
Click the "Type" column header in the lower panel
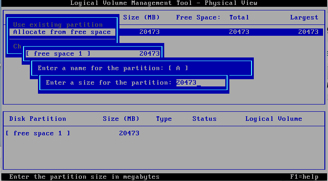[x=164, y=119]
